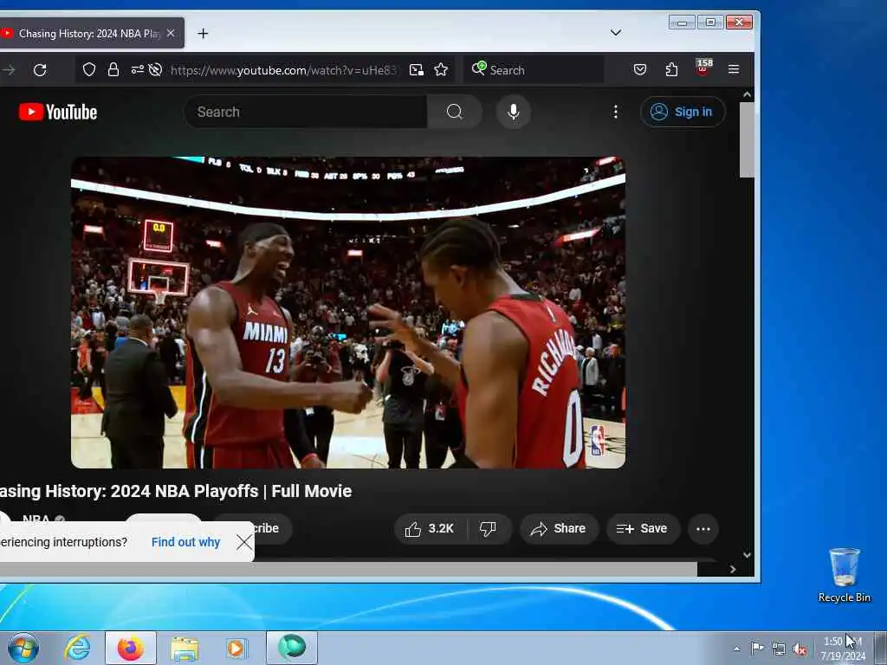
Task: Open YouTube settings three-dot menu
Action: pos(616,112)
